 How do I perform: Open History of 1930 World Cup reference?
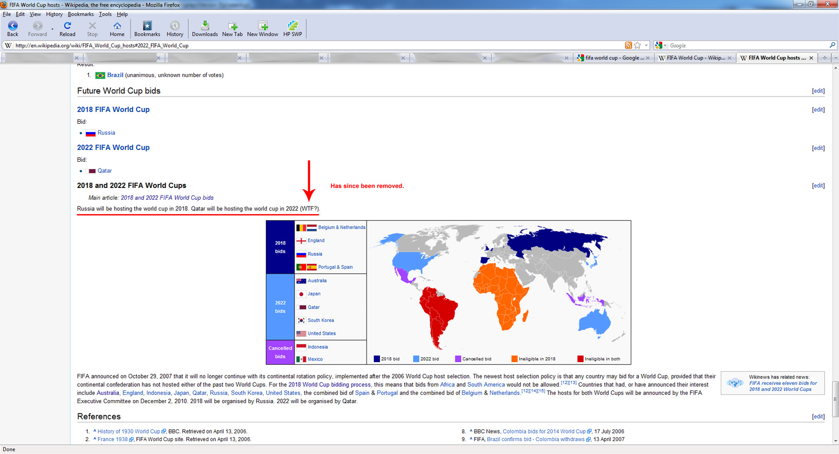point(129,431)
